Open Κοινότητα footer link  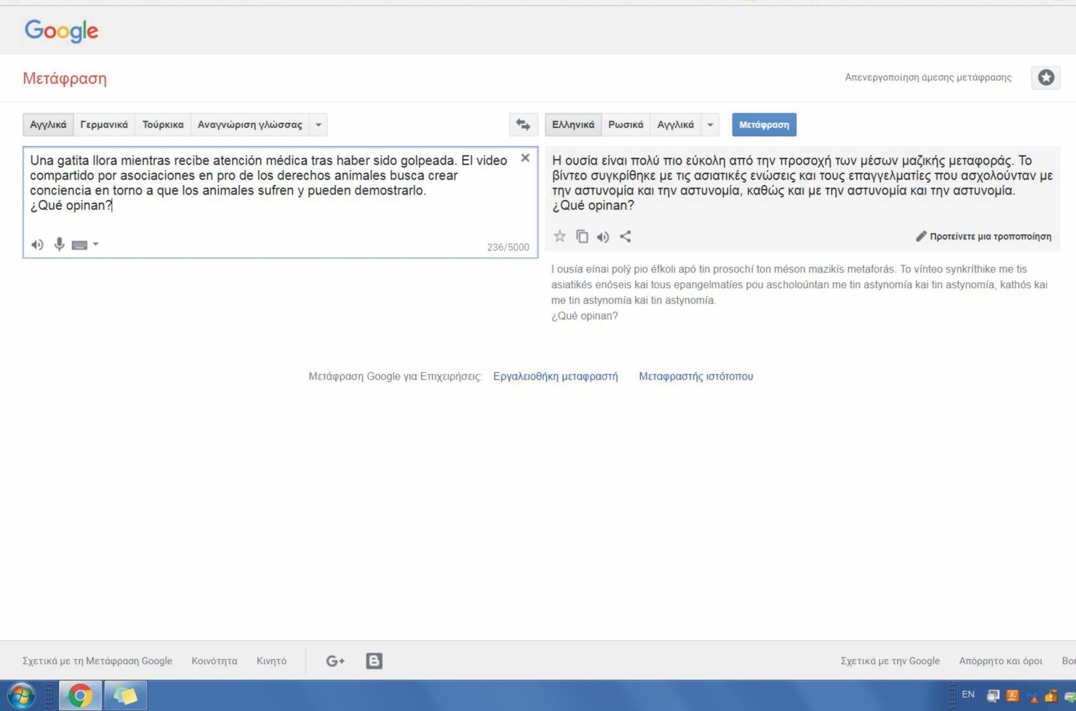[x=214, y=661]
